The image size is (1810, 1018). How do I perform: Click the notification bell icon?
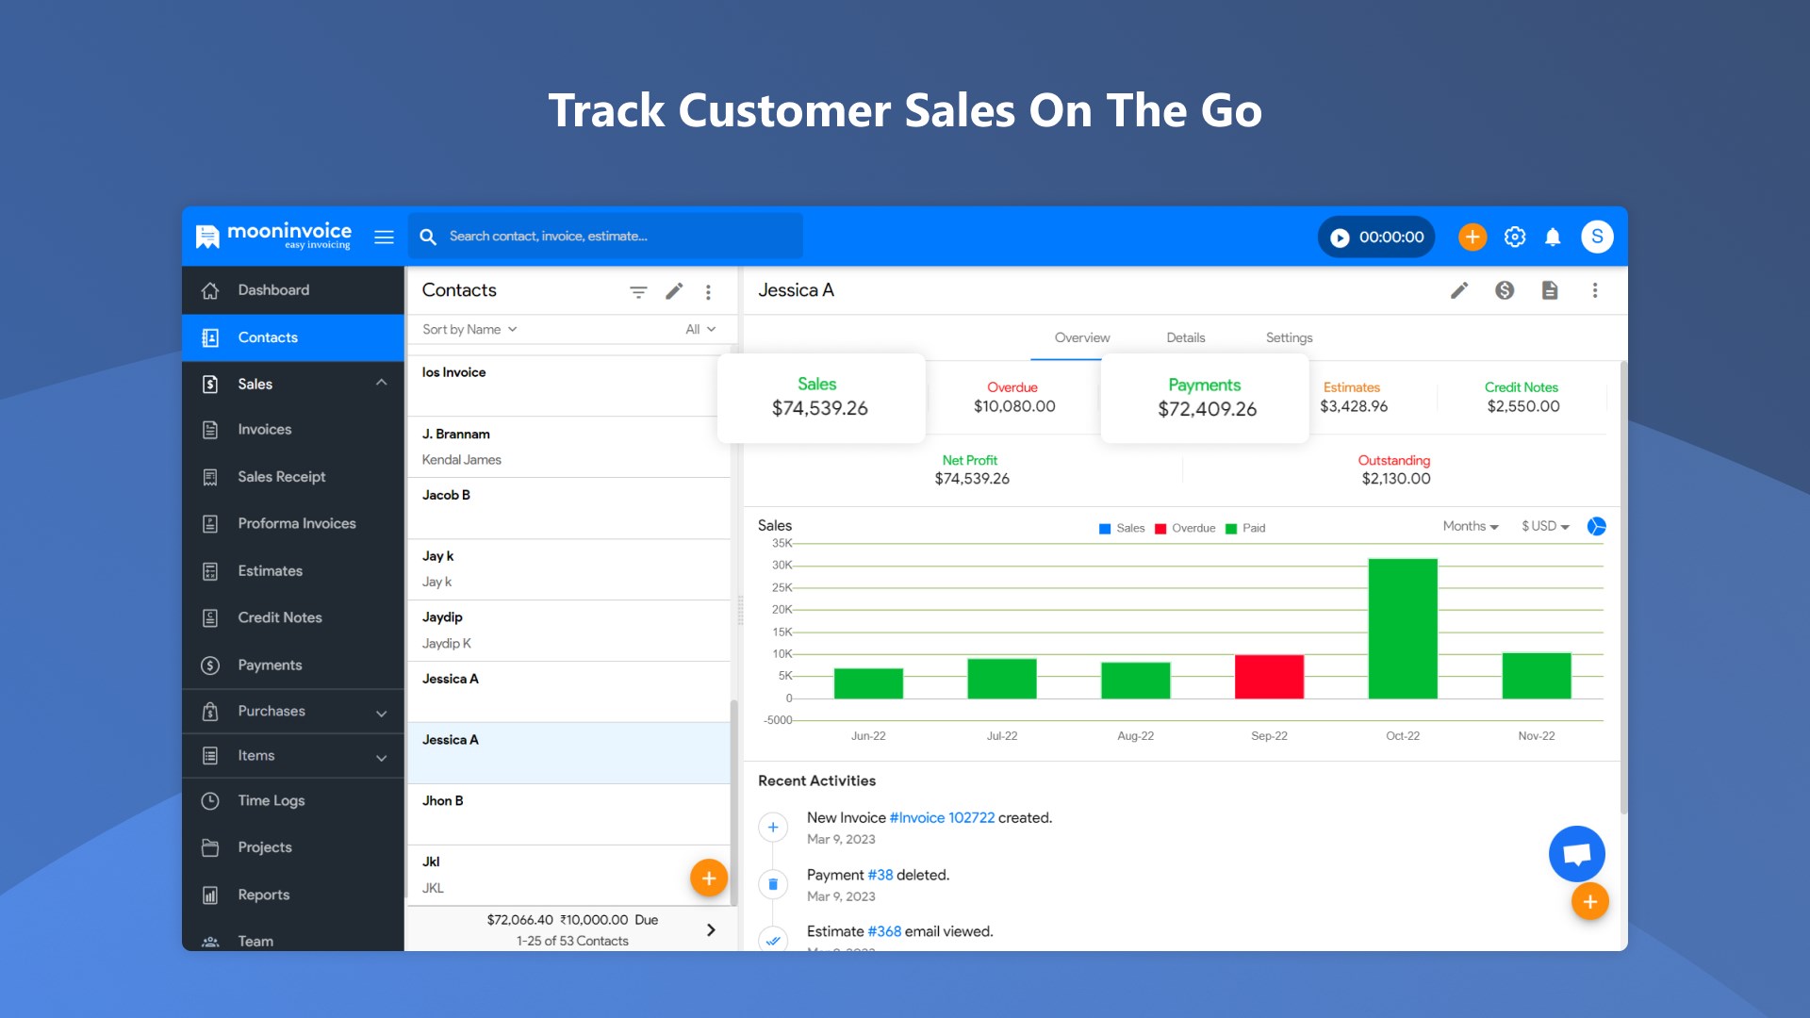(x=1553, y=238)
